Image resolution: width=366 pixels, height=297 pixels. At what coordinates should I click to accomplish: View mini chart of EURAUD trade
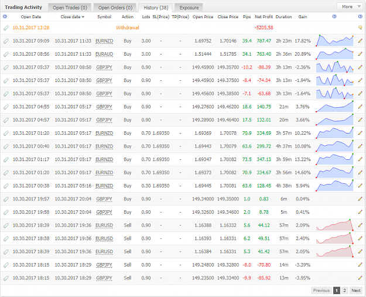pyautogui.click(x=334, y=54)
